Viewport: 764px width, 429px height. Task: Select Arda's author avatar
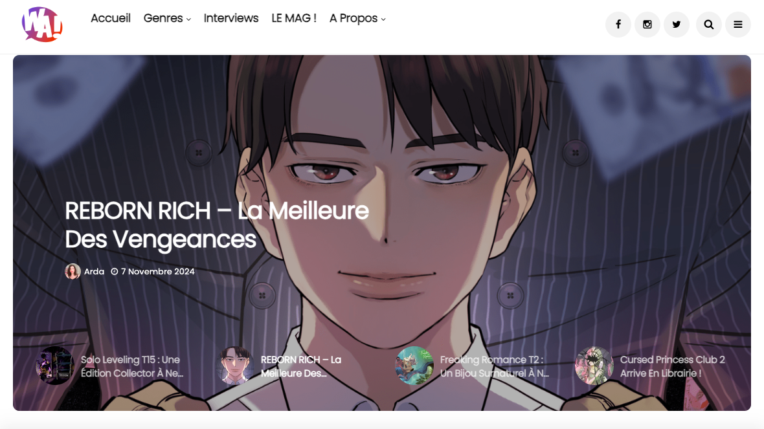73,271
